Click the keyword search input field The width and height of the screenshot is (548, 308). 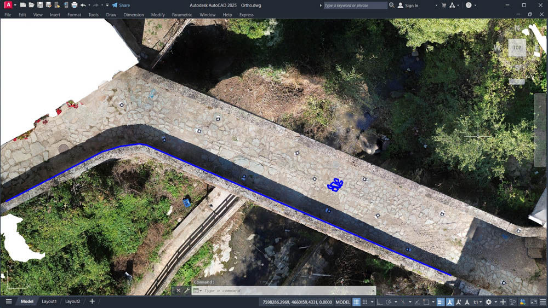355,5
